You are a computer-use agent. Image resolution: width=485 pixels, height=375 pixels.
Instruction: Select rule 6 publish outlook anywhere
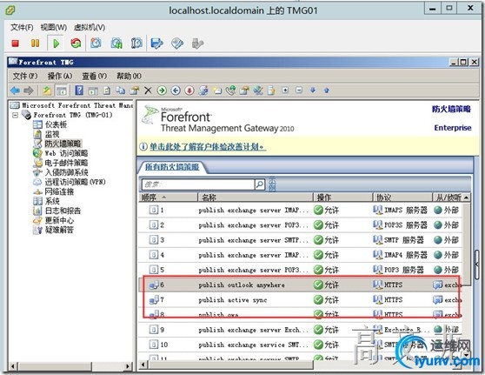pyautogui.click(x=300, y=285)
